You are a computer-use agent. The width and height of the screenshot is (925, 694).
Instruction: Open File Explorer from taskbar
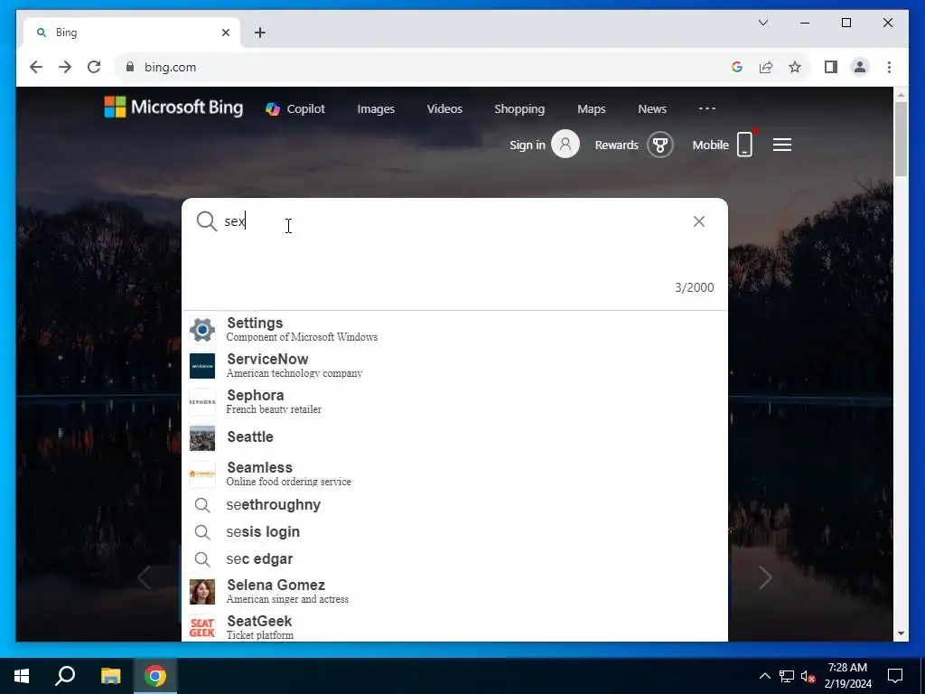[110, 676]
